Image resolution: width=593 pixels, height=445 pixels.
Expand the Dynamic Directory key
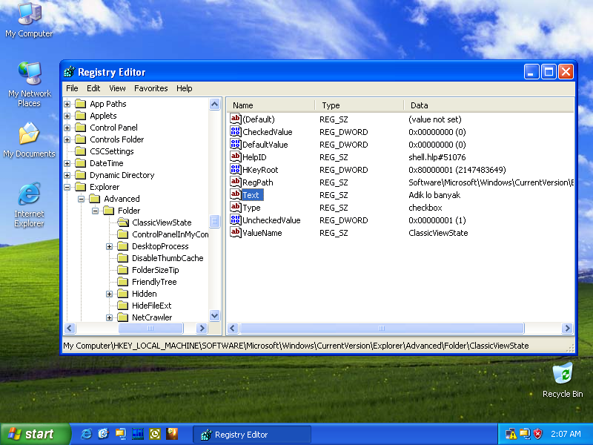tap(67, 175)
